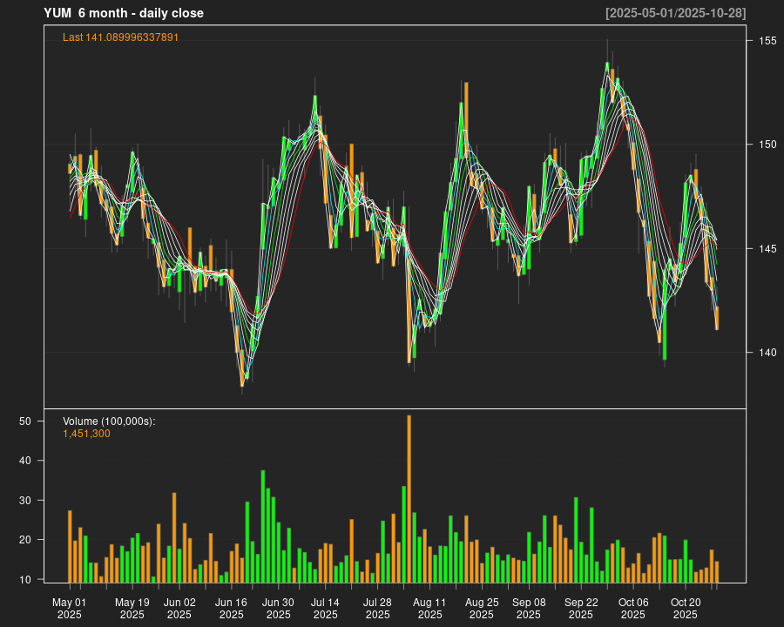Select the May 01 2025 date label

[x=70, y=608]
